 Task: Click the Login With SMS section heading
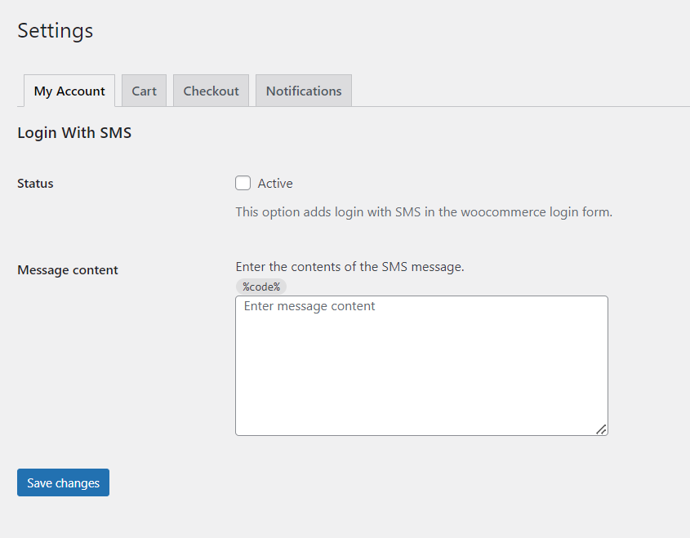pos(74,132)
